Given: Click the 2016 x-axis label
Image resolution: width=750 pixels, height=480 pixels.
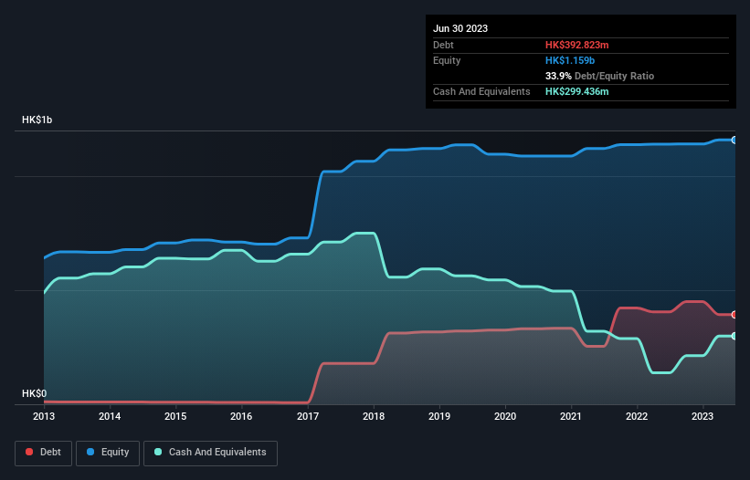Looking at the screenshot, I should tap(241, 416).
